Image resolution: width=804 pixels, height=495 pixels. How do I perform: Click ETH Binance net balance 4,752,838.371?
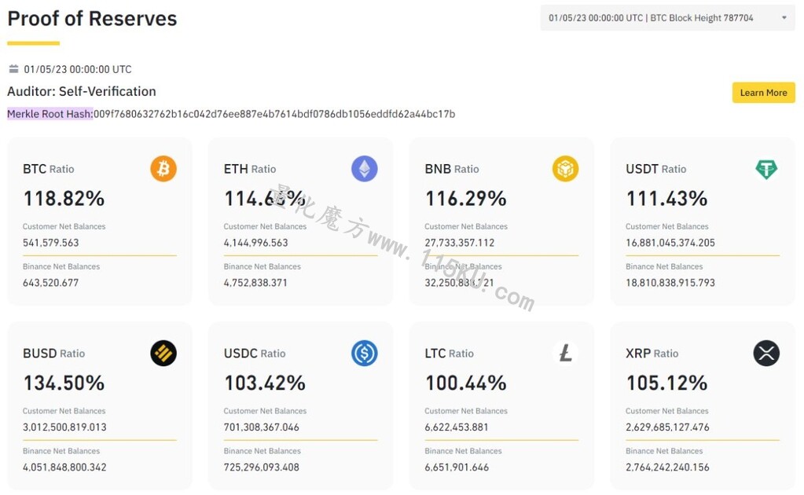[x=255, y=283]
